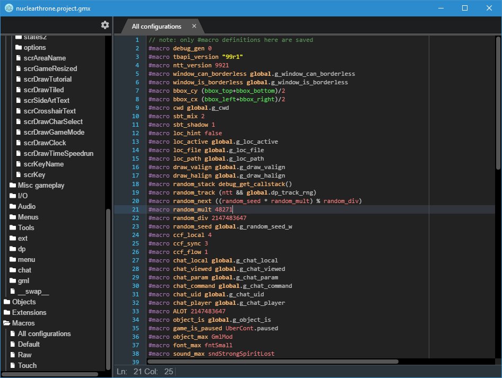Open scrKey file icon
Screen dimensions: 502x378
tap(19, 174)
